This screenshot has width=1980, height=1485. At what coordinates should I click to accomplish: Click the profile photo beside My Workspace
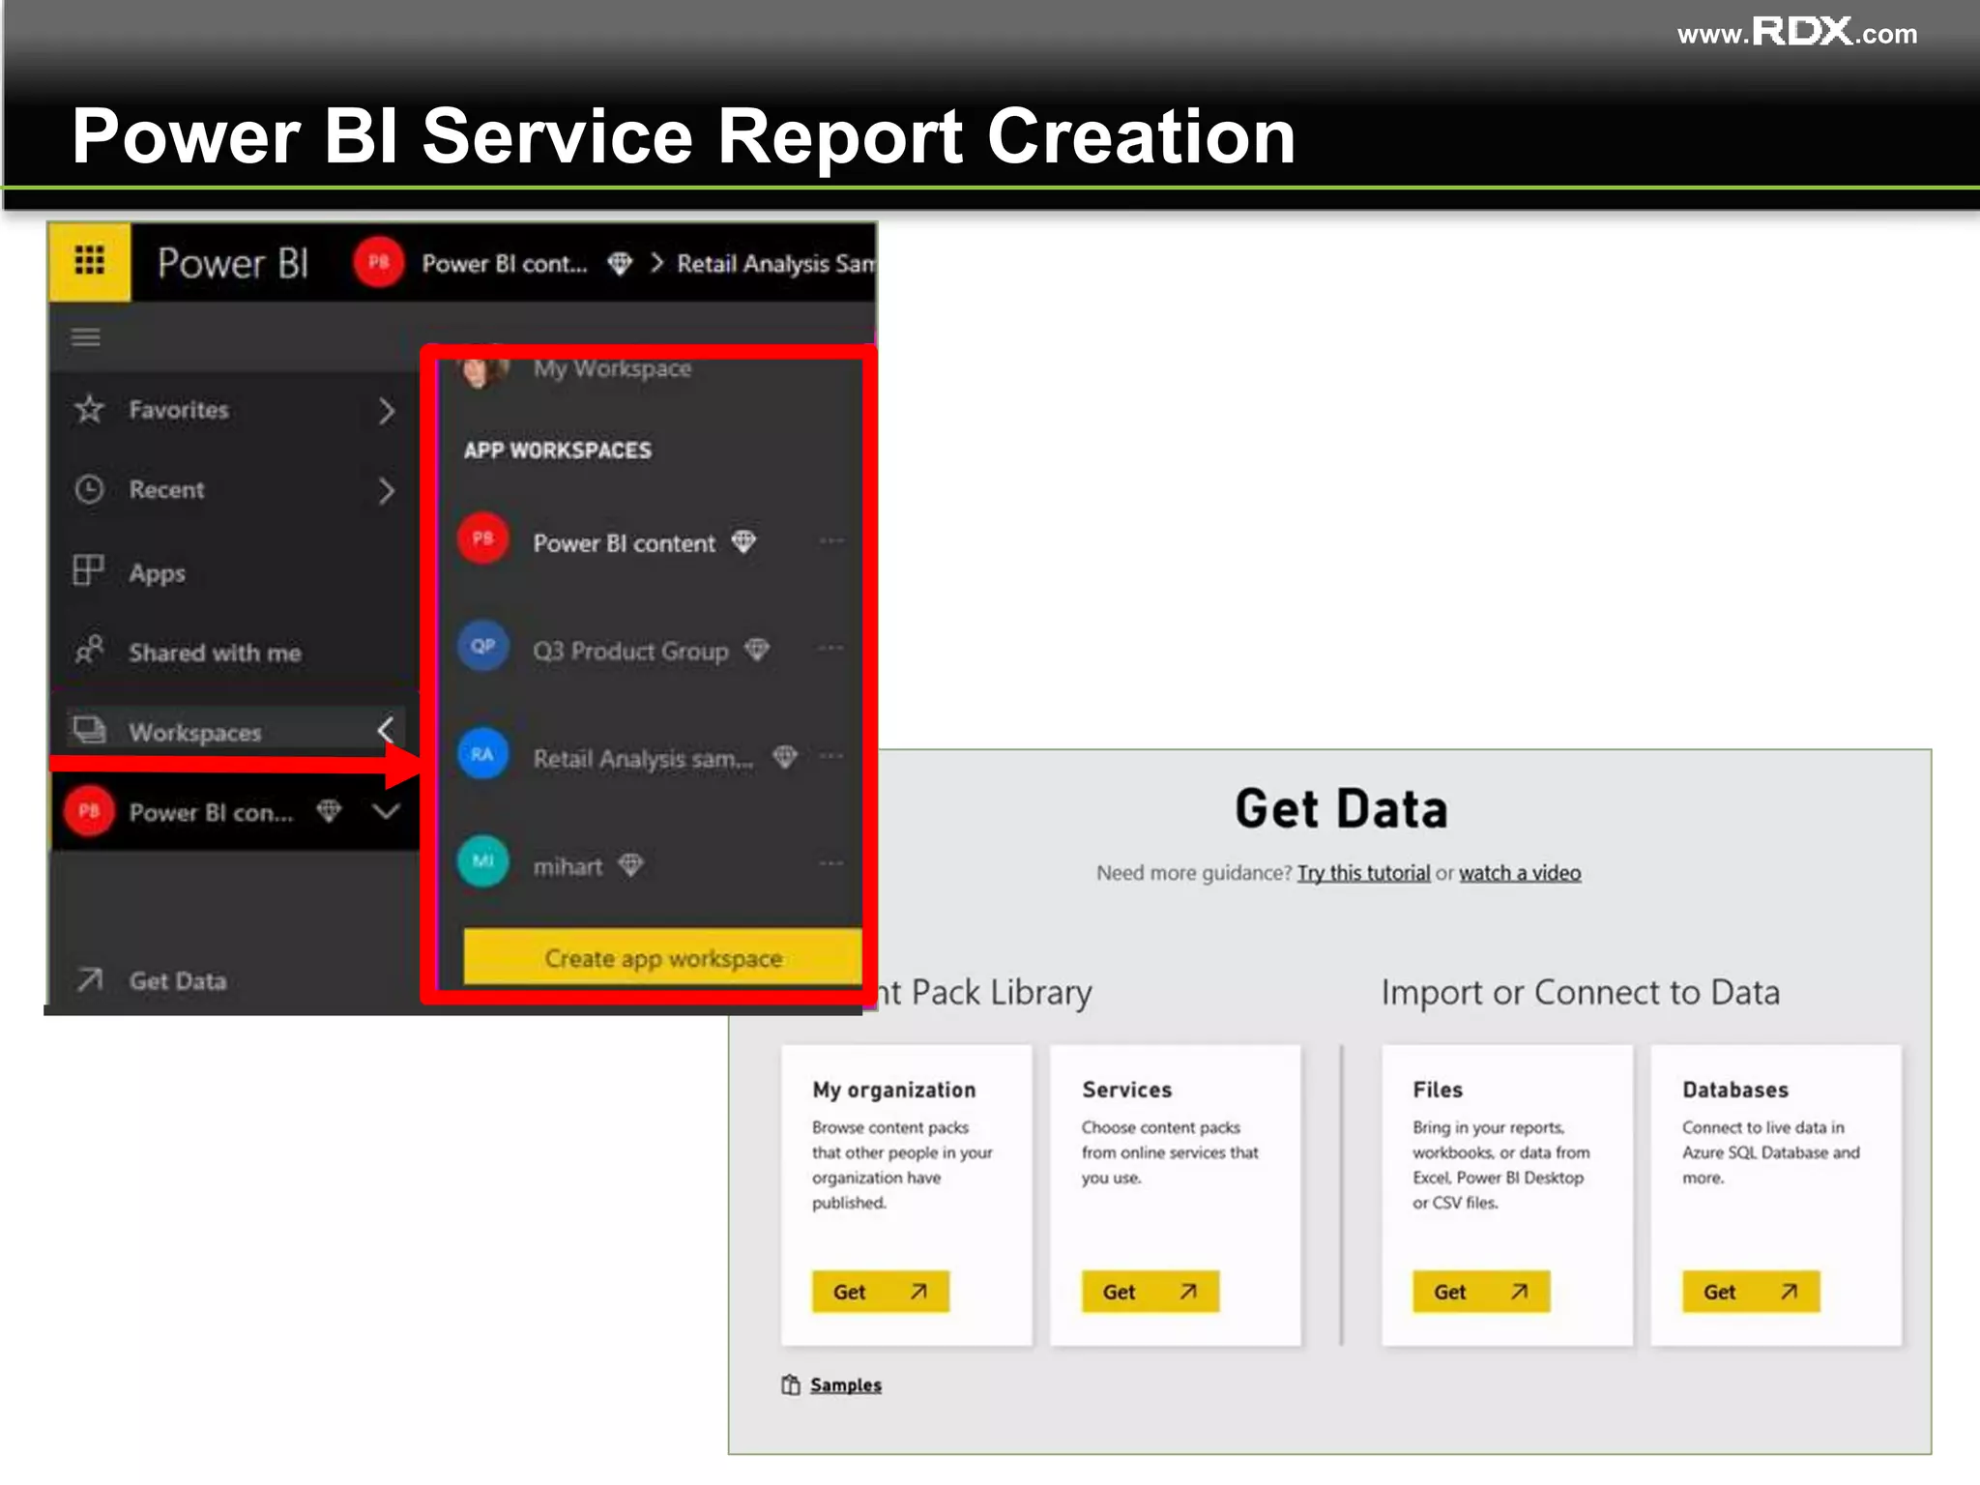[484, 371]
